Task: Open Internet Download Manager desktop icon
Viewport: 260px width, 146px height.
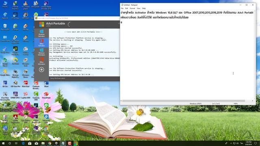Action: coord(15,5)
